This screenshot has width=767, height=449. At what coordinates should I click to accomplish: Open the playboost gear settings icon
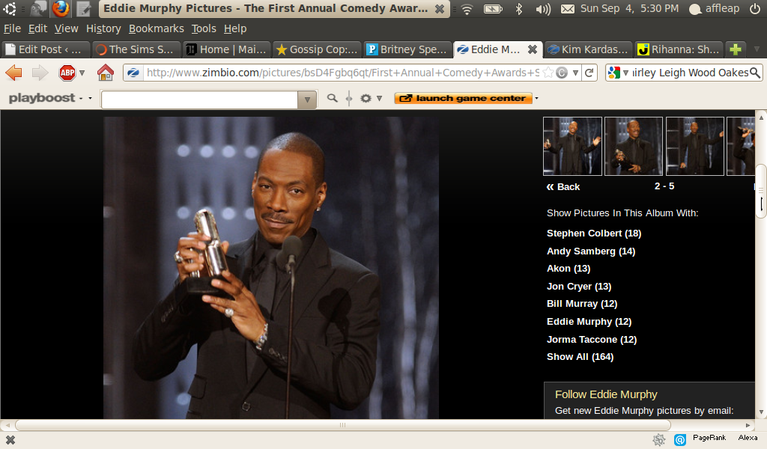click(x=366, y=98)
